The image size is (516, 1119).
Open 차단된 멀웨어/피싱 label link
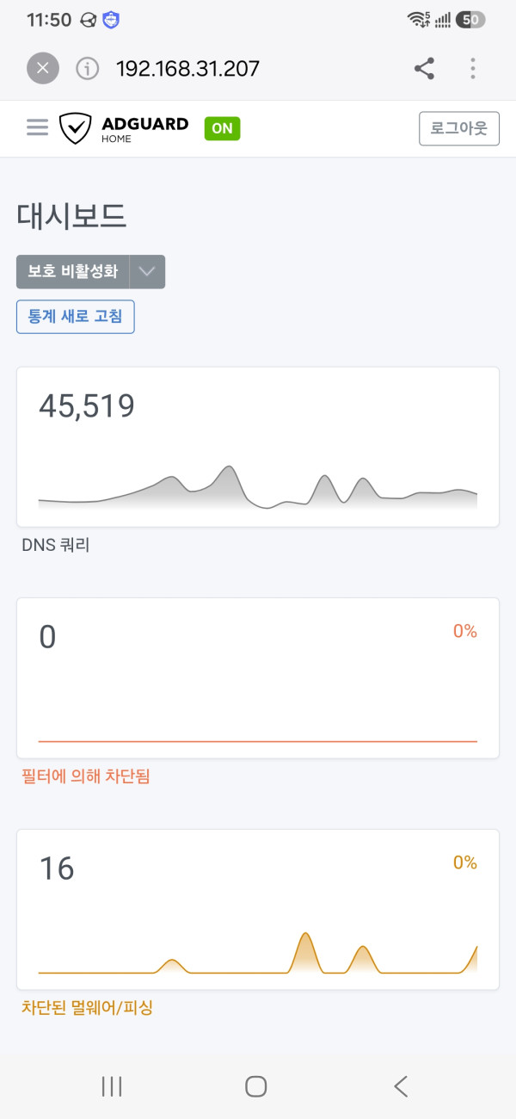(87, 1006)
